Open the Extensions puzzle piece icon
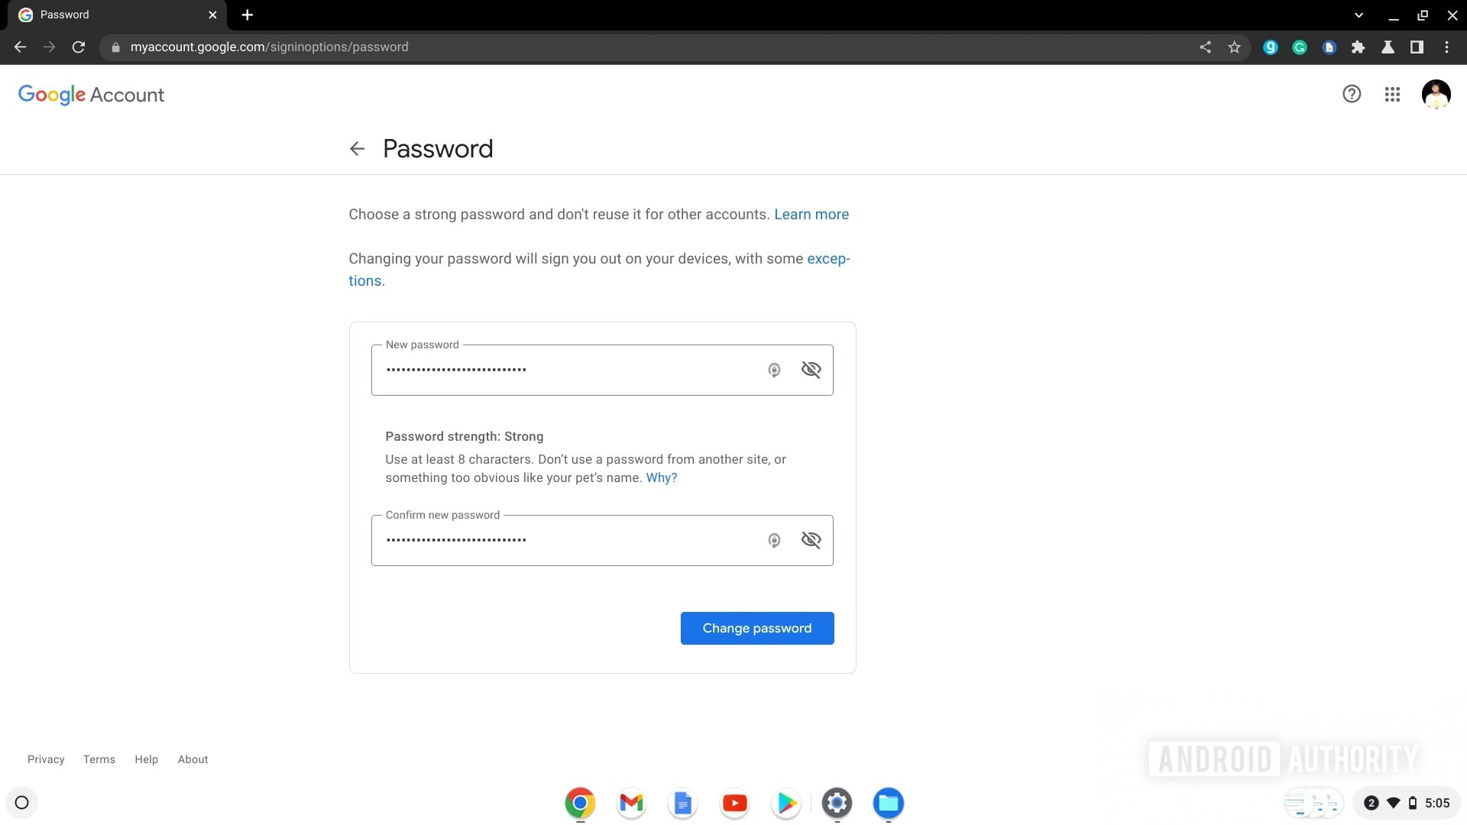The height and width of the screenshot is (825, 1467). (x=1358, y=47)
